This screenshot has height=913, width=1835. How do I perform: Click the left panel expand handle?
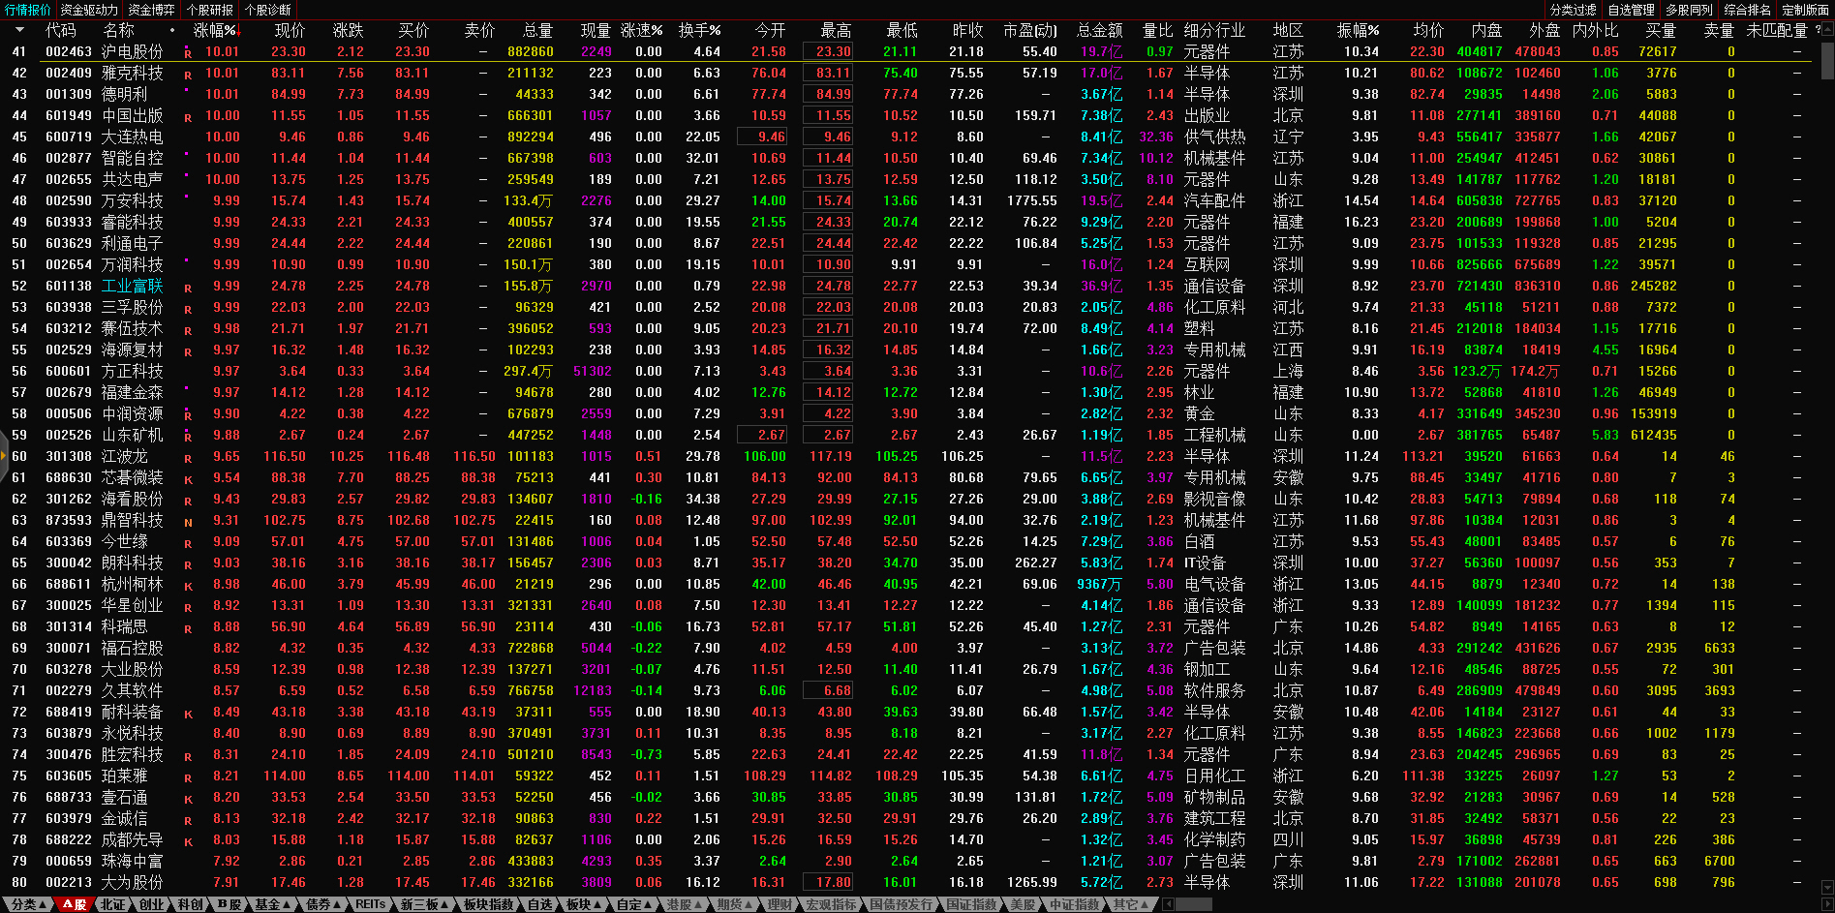pyautogui.click(x=4, y=455)
